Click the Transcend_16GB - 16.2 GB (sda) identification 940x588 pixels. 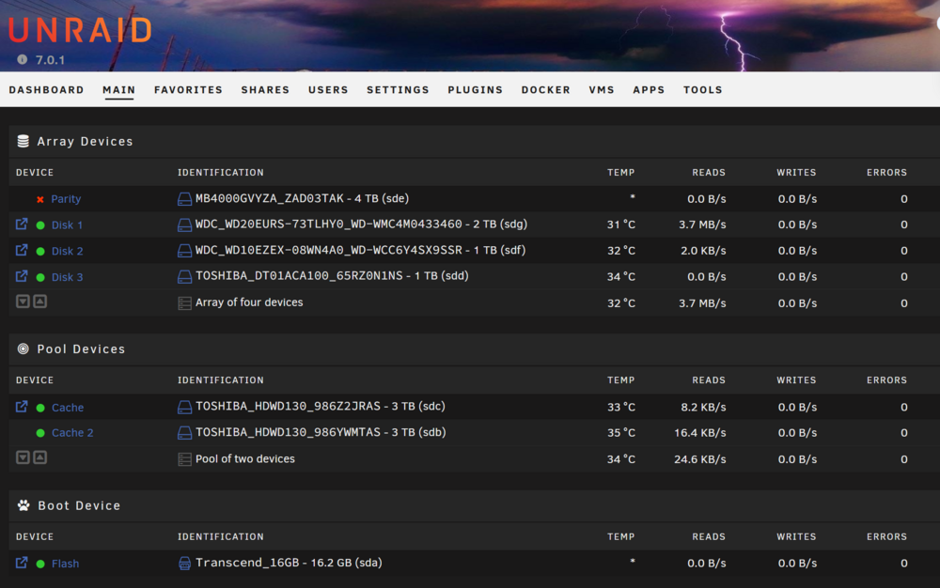[289, 563]
